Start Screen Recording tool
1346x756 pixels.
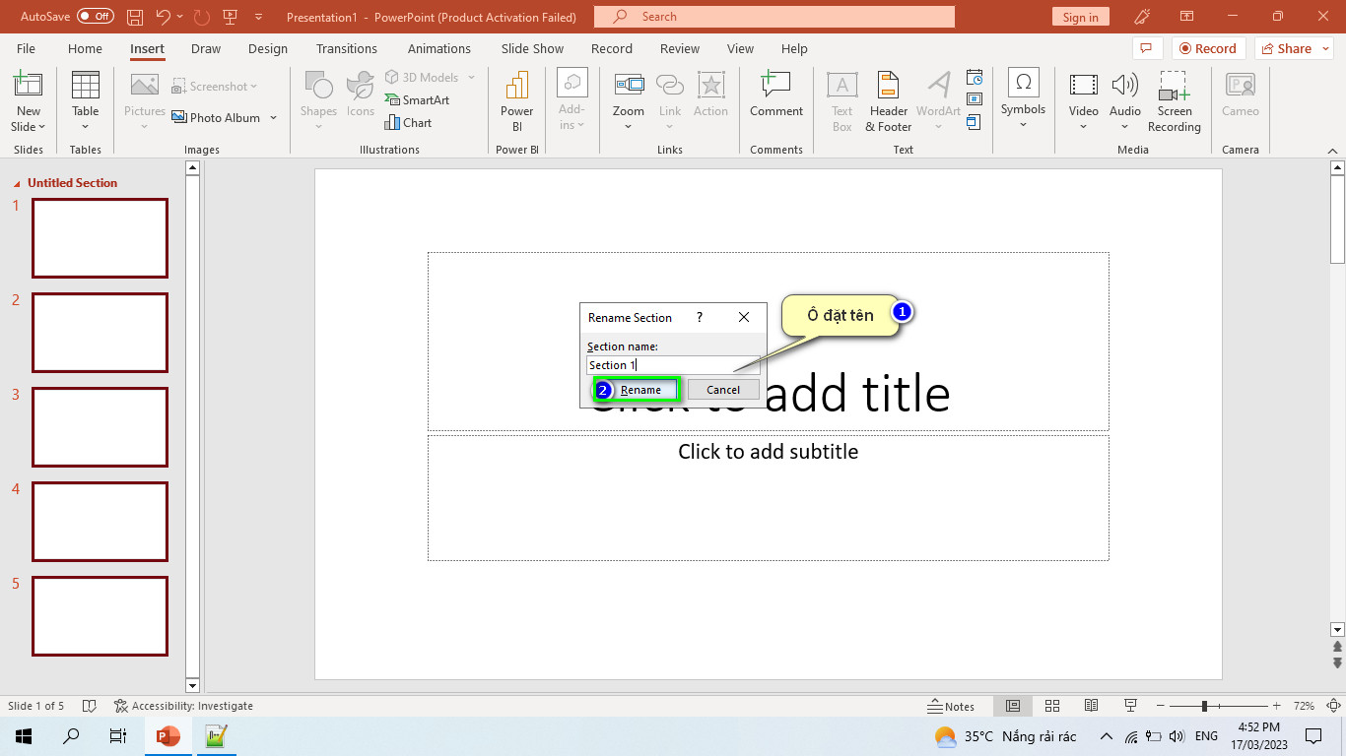point(1175,99)
